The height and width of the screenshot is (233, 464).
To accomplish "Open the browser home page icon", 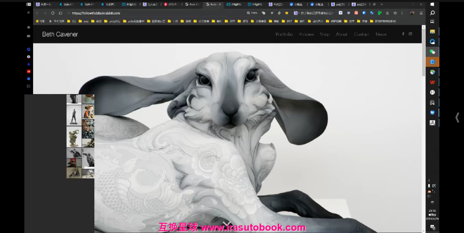I will click(x=60, y=13).
